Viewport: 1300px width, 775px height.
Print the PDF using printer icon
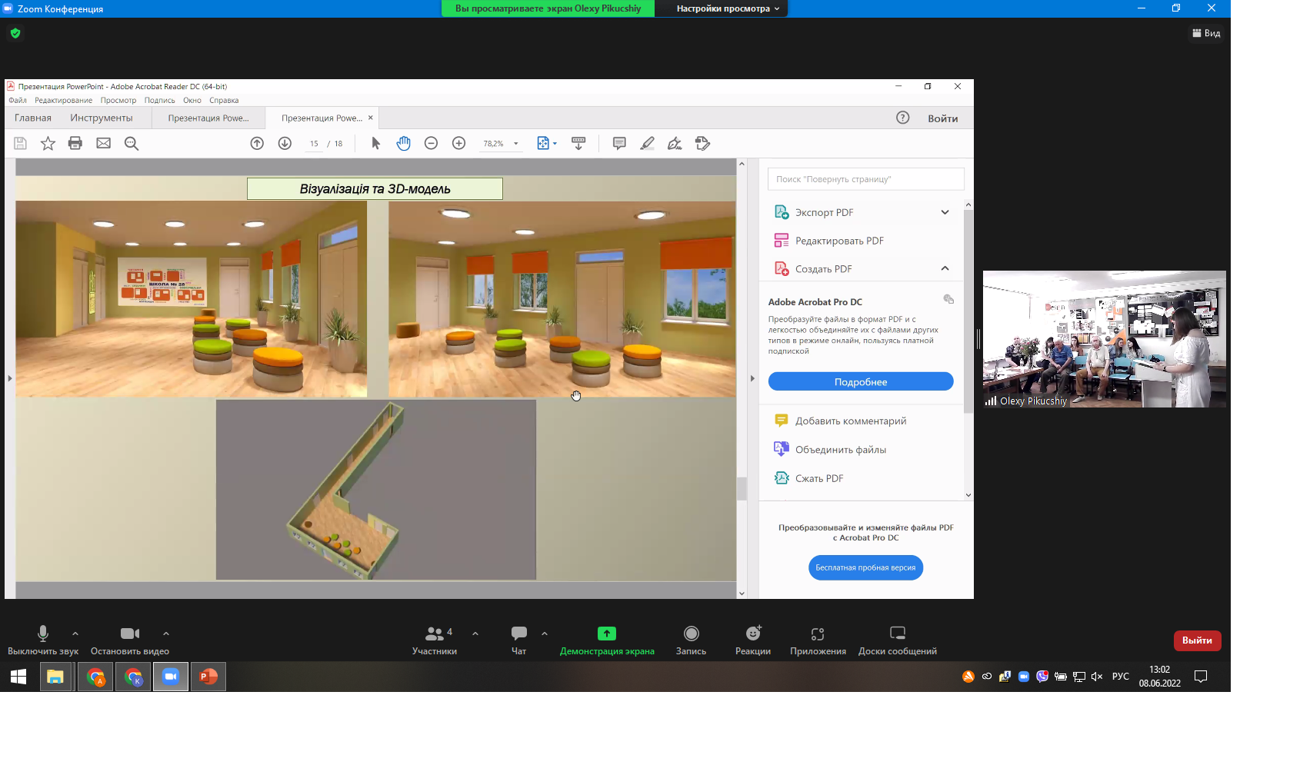[75, 143]
